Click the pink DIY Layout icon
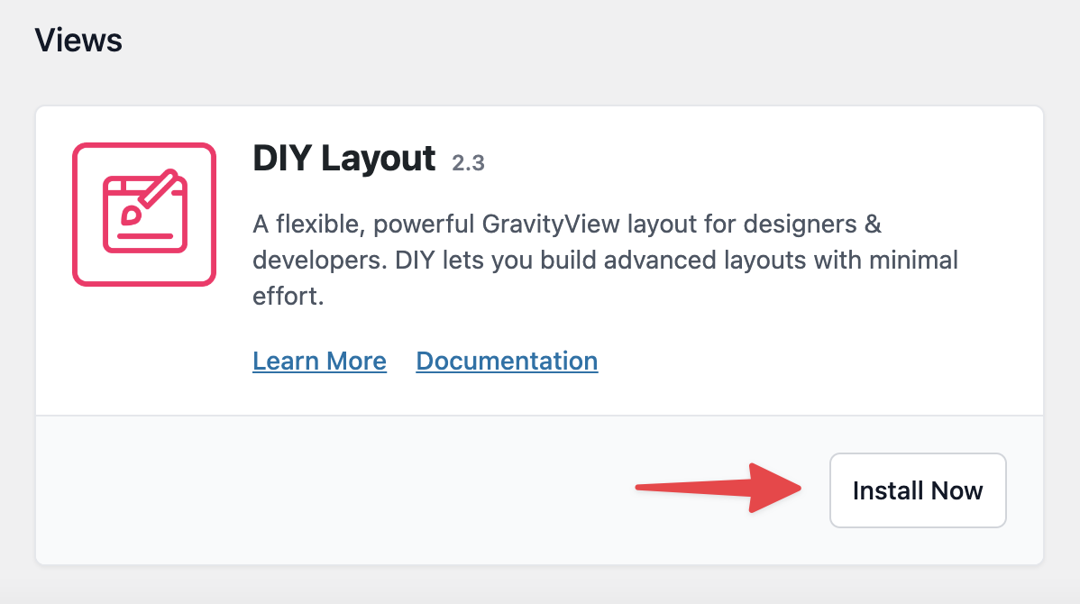 [x=144, y=215]
